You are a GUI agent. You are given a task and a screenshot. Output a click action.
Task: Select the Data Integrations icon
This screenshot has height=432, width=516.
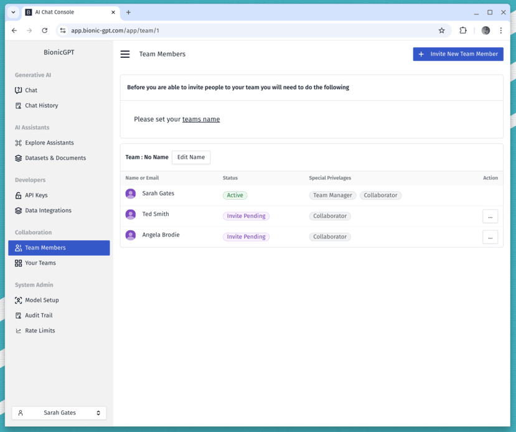(20, 210)
